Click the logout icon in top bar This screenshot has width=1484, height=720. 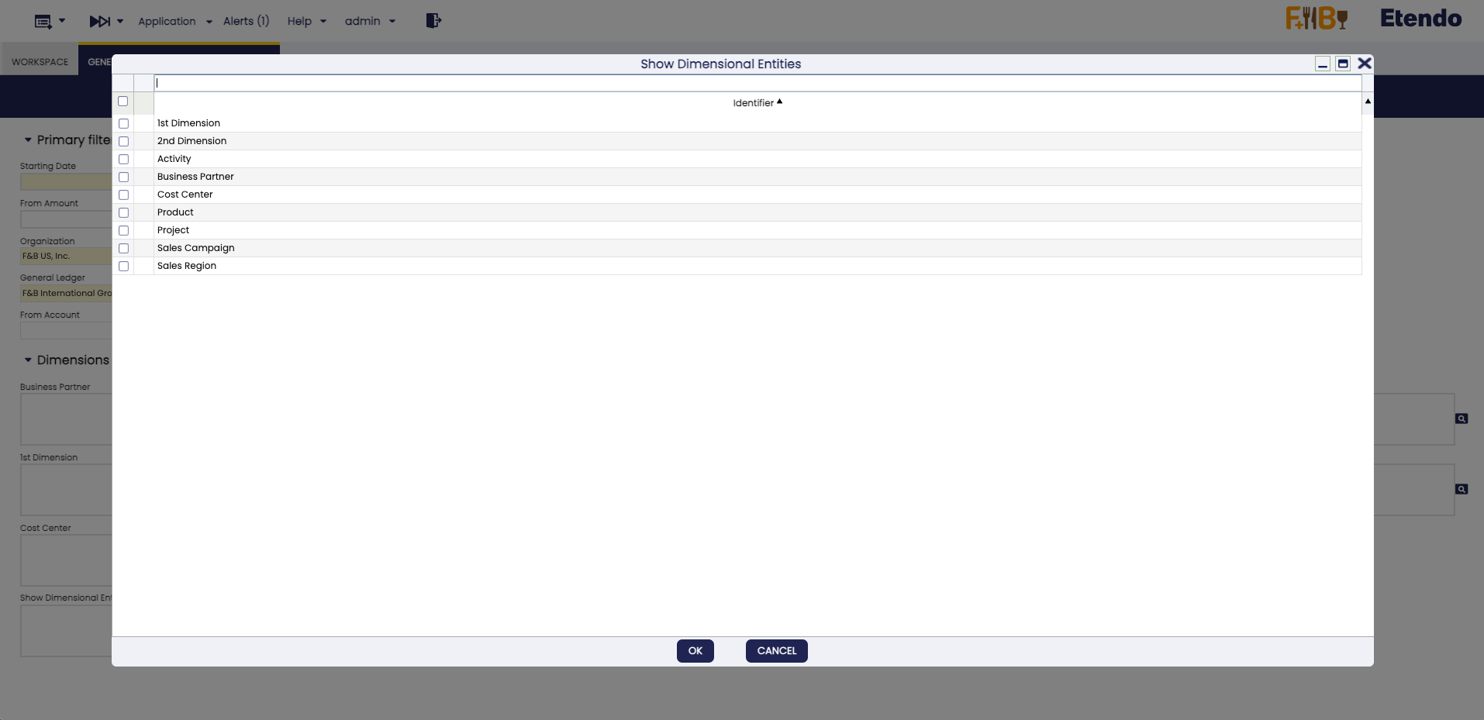tap(433, 21)
